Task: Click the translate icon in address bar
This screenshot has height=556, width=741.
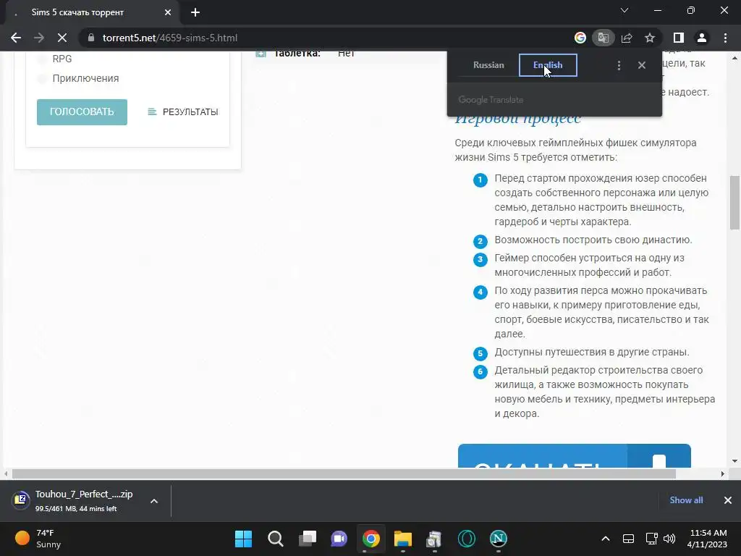Action: [x=603, y=38]
